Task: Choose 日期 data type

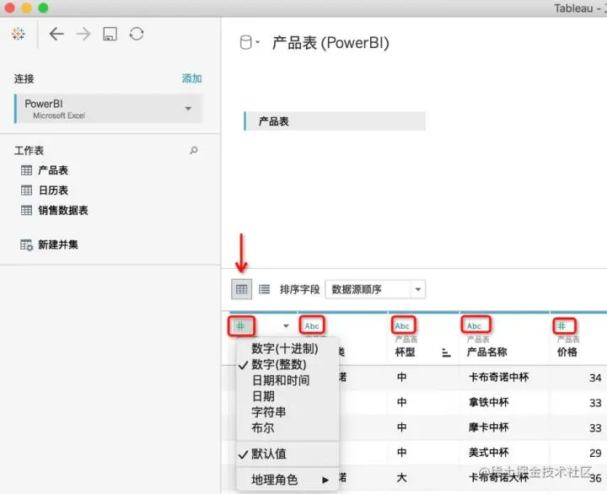Action: (x=263, y=396)
